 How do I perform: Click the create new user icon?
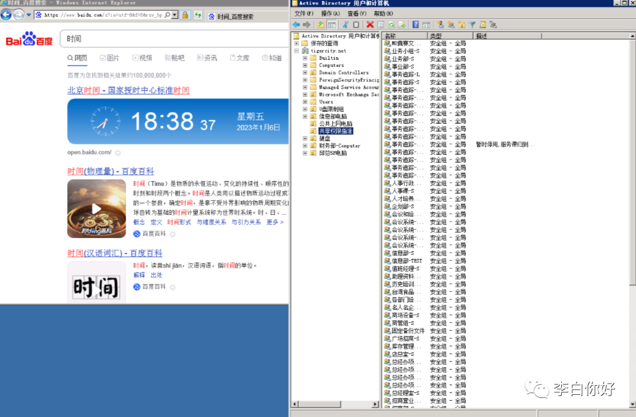(x=440, y=25)
